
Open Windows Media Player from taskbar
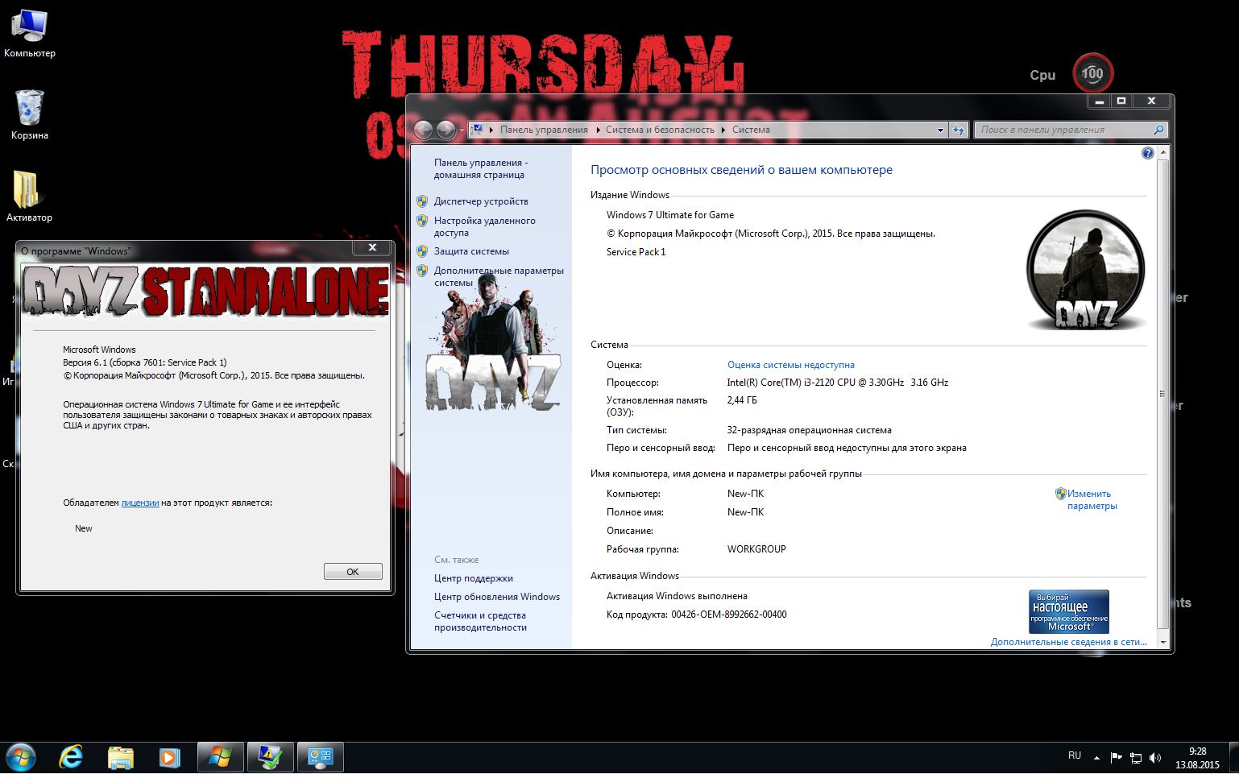click(x=169, y=758)
